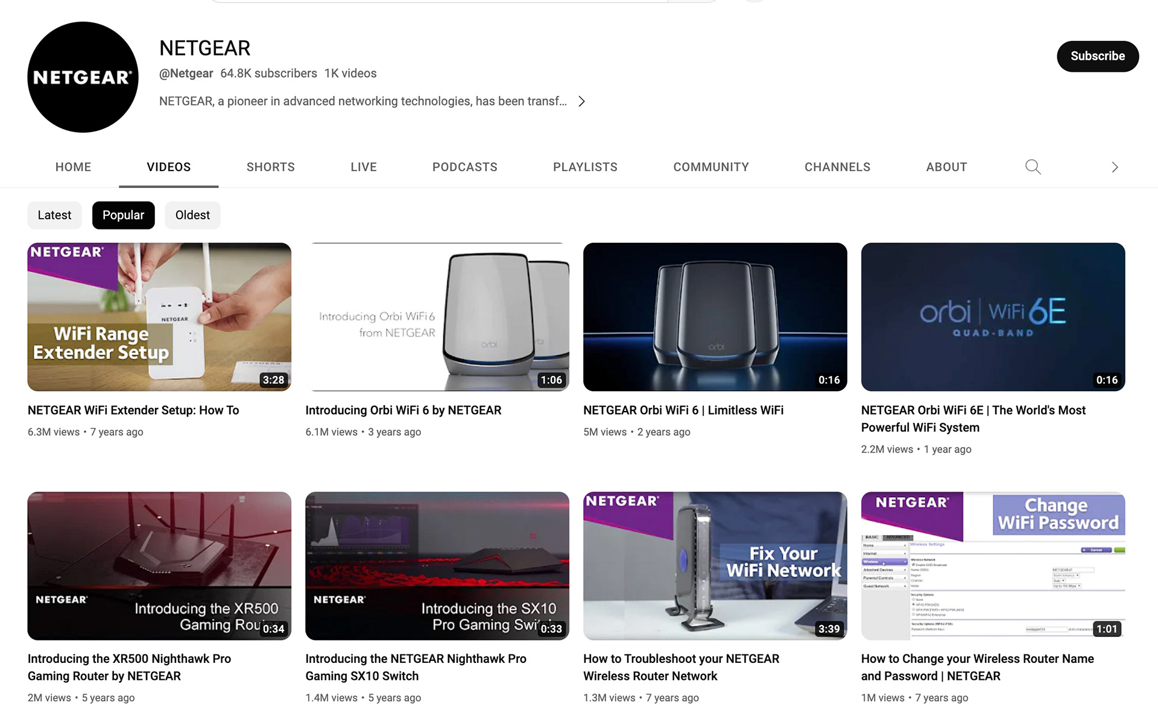Subscribe to the NETGEAR channel
The width and height of the screenshot is (1158, 722).
tap(1098, 56)
